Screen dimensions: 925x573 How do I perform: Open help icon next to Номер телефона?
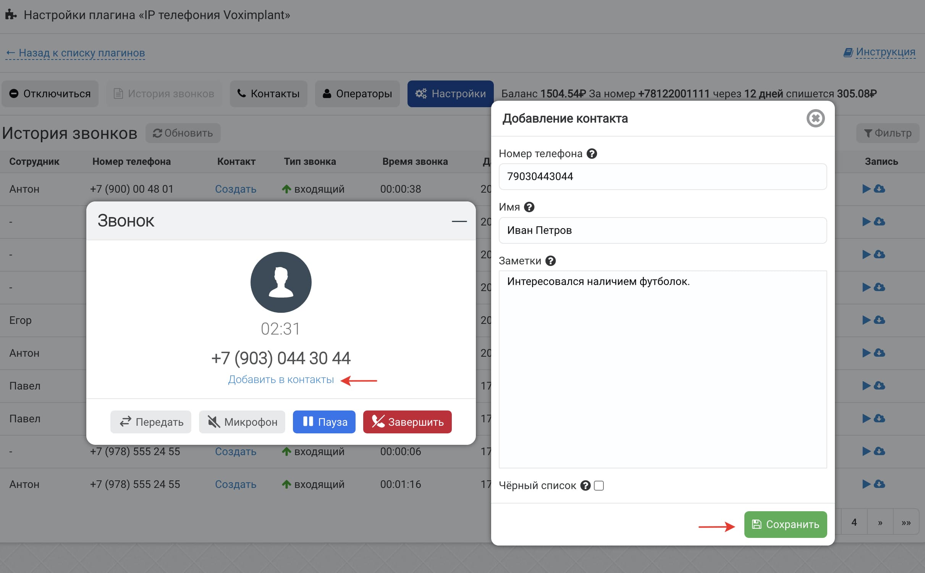pyautogui.click(x=592, y=154)
